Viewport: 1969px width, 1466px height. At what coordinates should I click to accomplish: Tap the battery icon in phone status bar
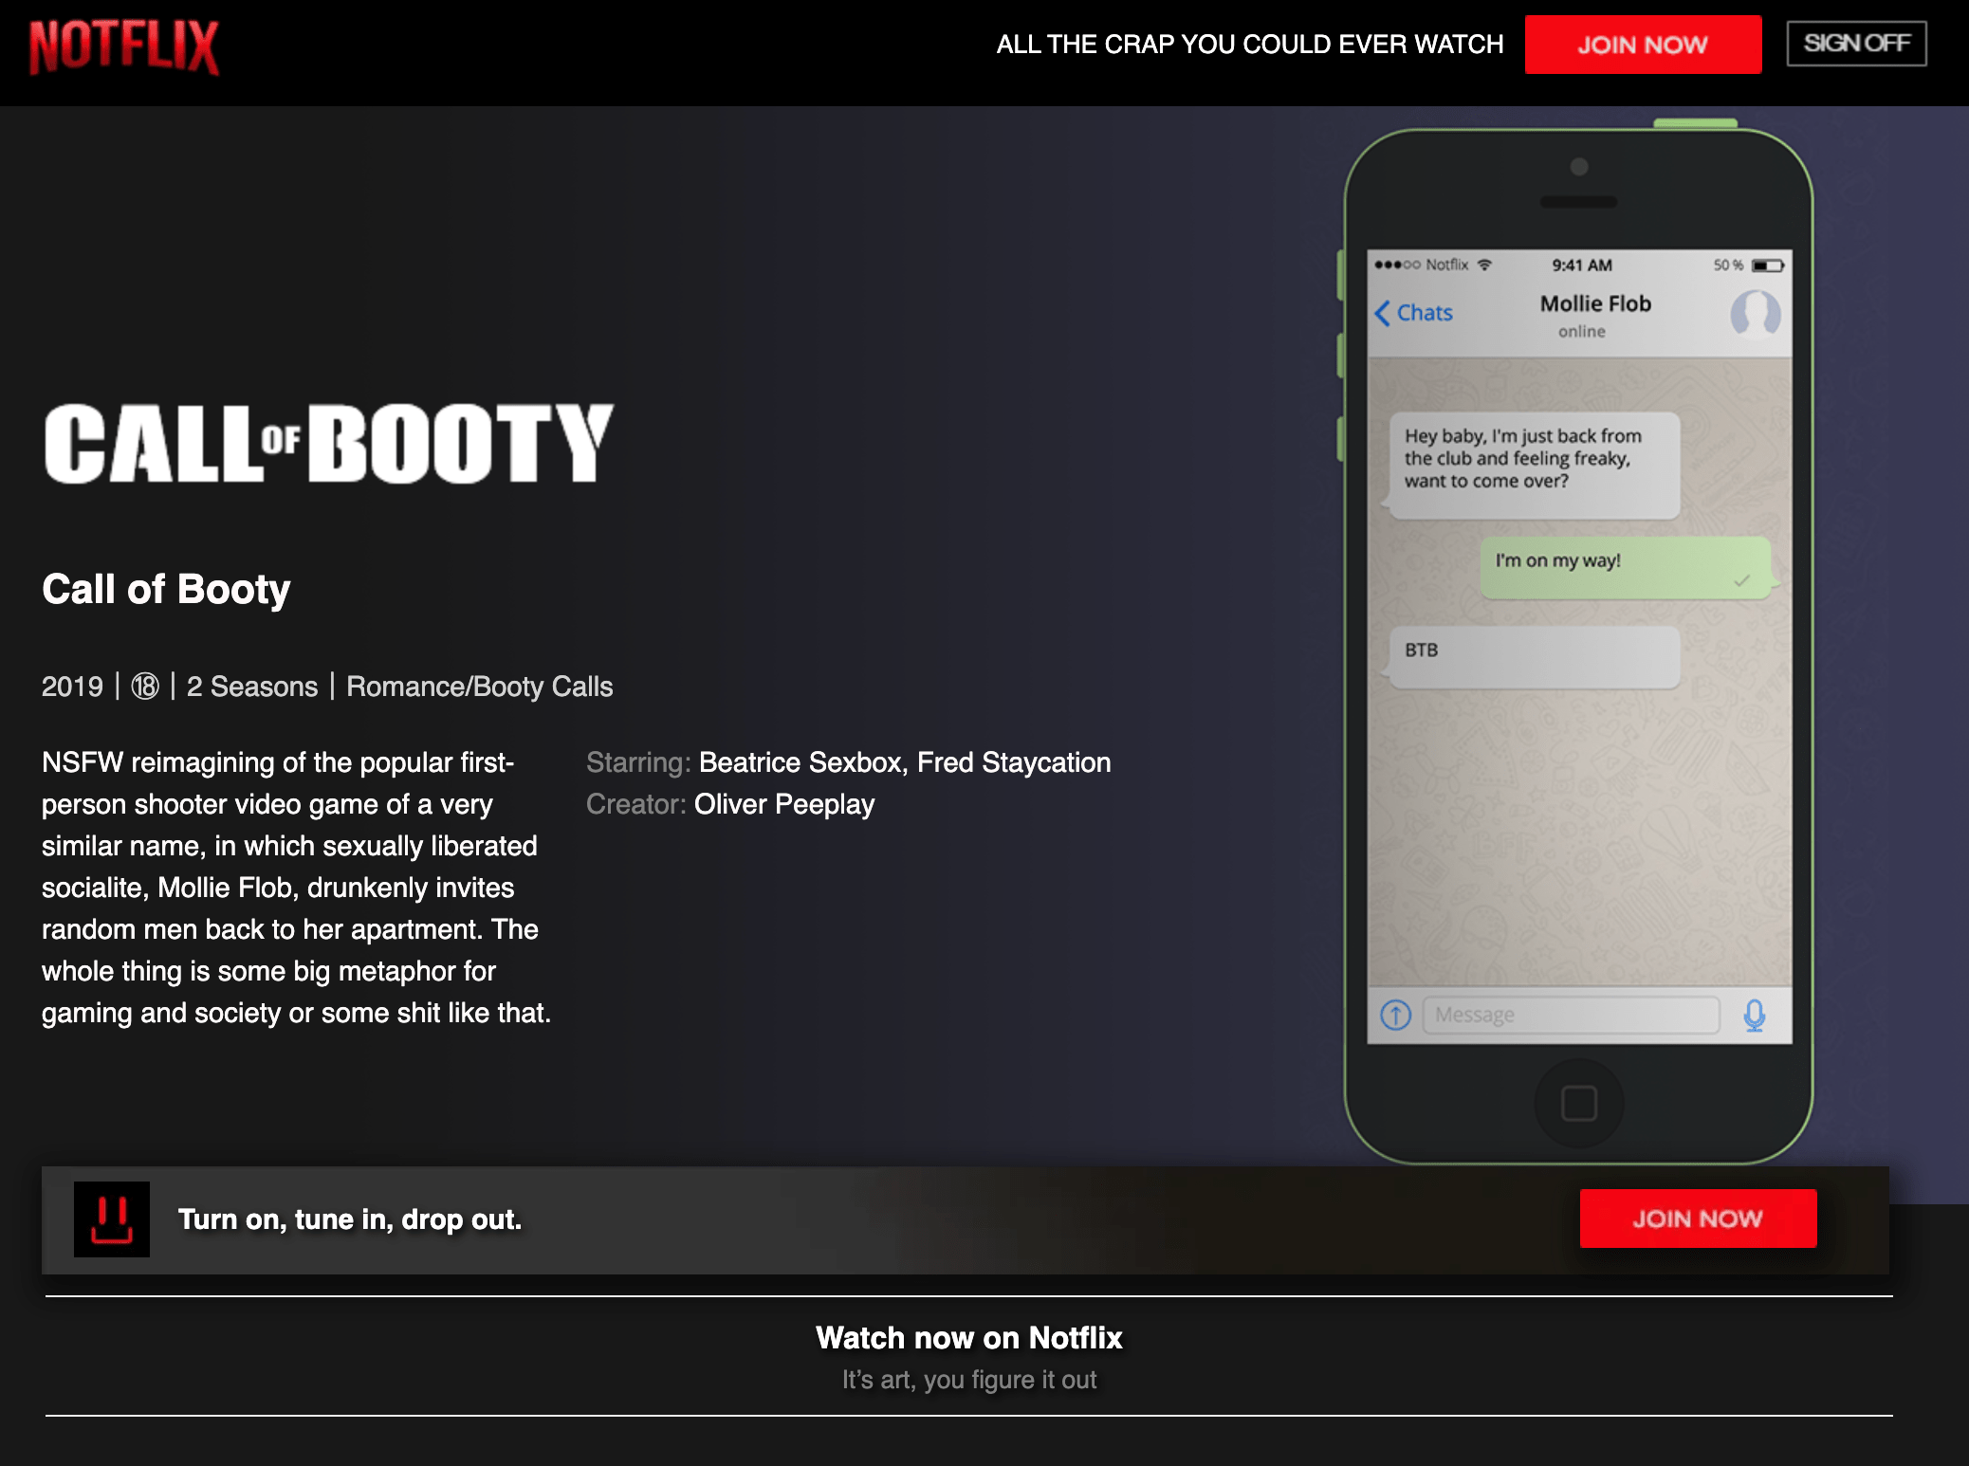pos(1767,266)
